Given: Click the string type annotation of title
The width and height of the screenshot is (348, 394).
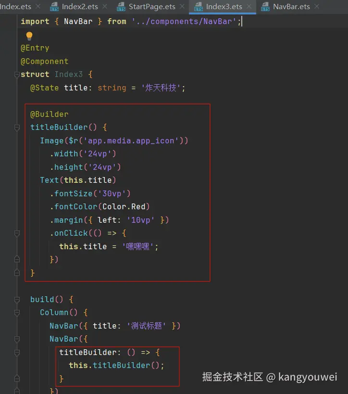Looking at the screenshot, I should [112, 88].
